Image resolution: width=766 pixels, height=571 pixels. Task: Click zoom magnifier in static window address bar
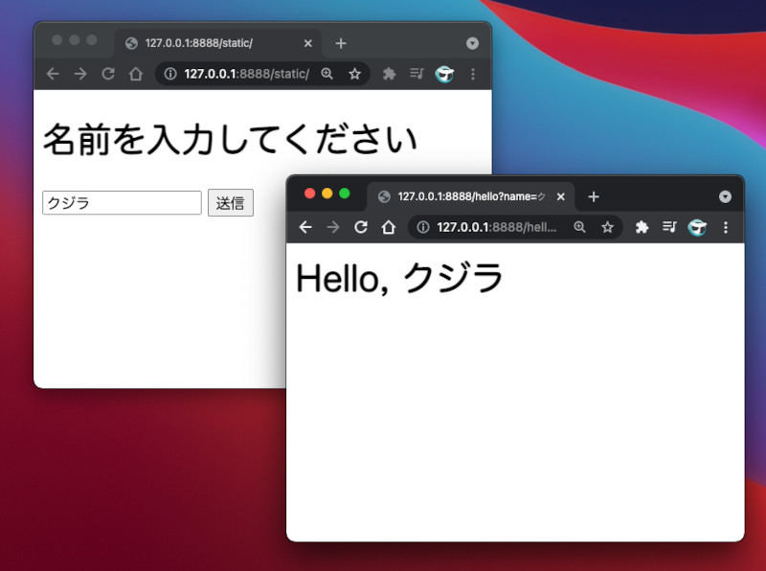tap(327, 74)
